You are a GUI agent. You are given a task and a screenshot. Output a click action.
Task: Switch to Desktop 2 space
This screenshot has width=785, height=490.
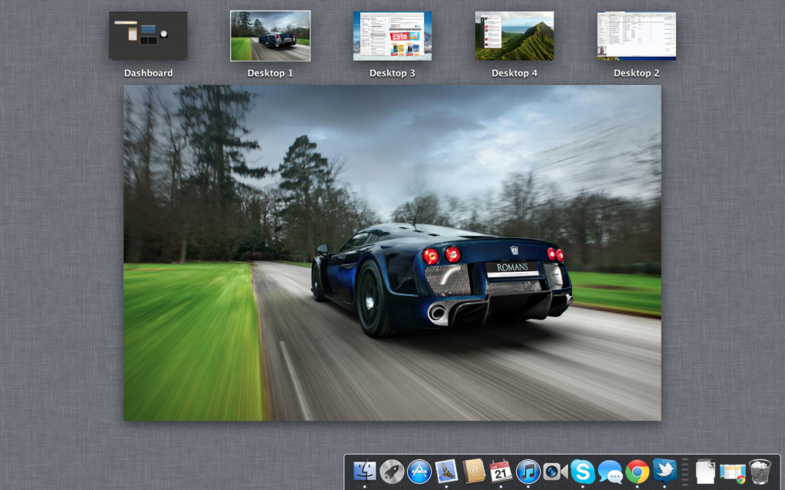[x=636, y=36]
